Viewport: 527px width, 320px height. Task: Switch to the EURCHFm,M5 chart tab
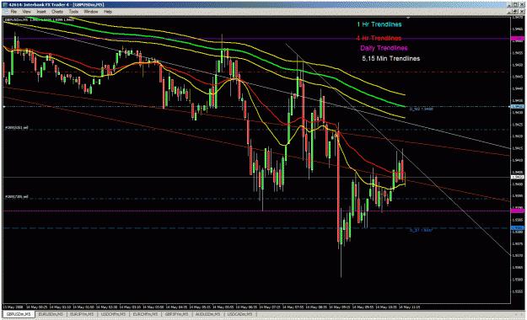click(145, 314)
